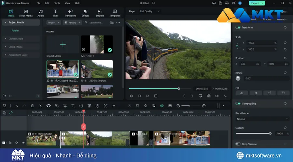
Task: Expand the Adjustment Layer item
Action: pos(6,55)
